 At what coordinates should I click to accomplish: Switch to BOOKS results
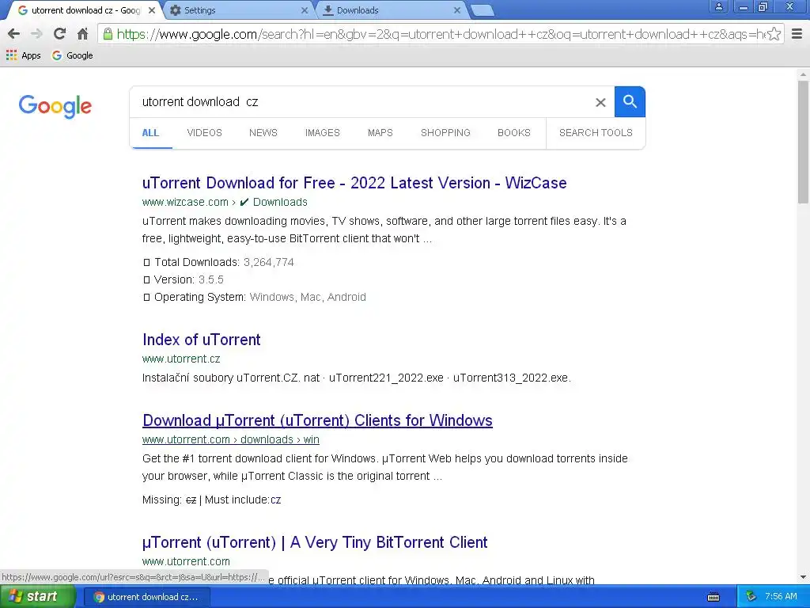514,133
